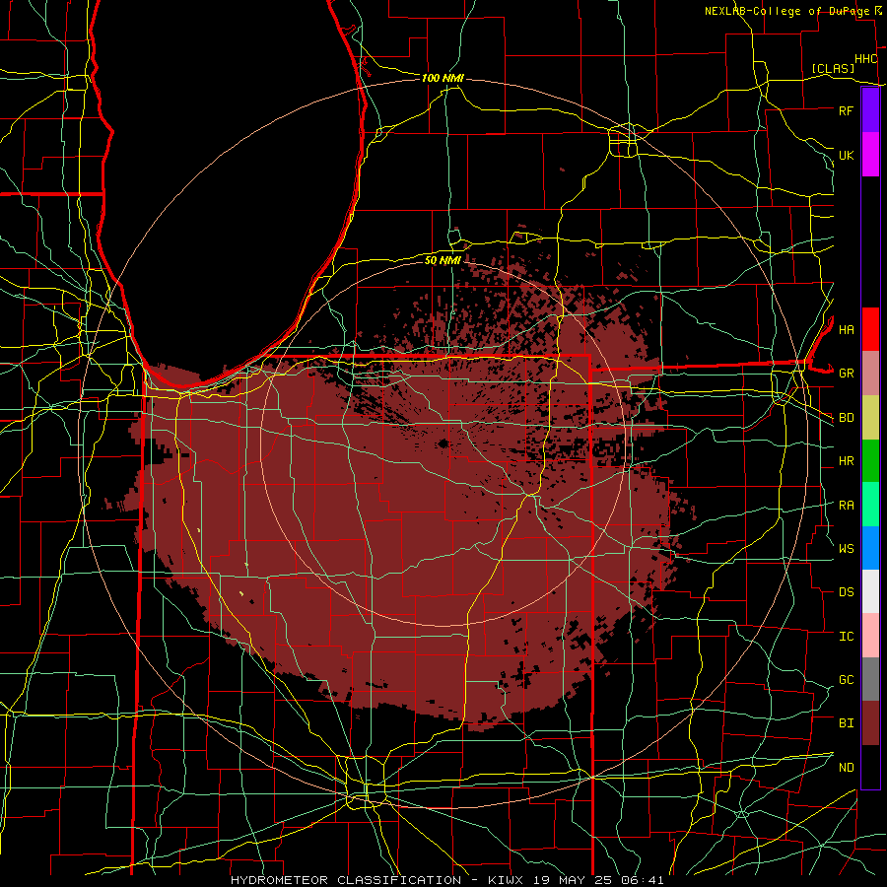Click the BI dark red legend swatch
The image size is (887, 887).
pos(870,723)
